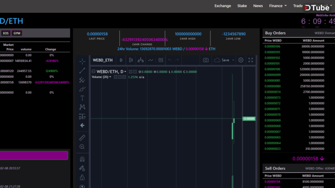Select market row with -428186% change
Viewport: 335px width, 188px height.
click(35, 61)
